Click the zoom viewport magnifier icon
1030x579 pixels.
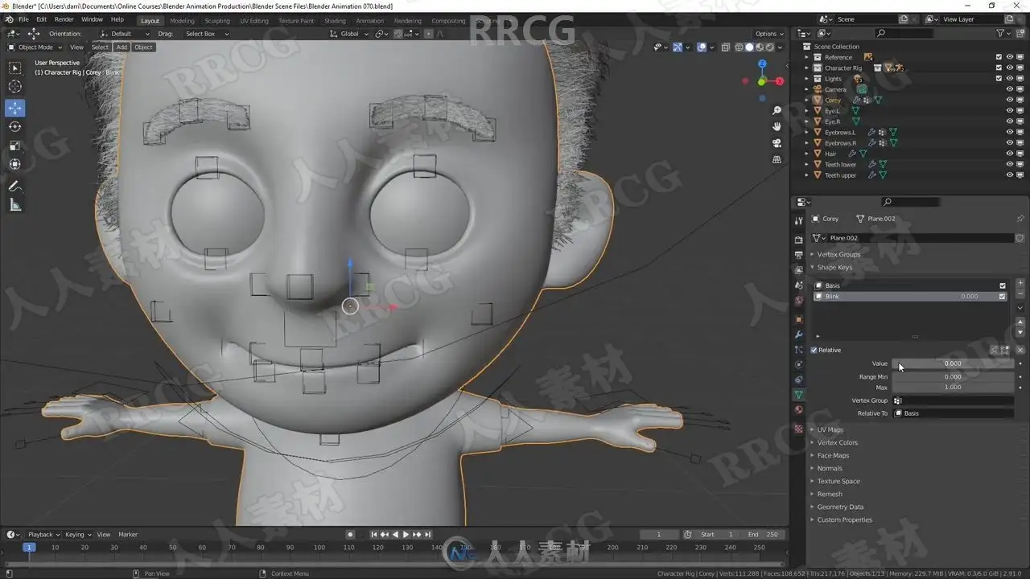pyautogui.click(x=777, y=110)
